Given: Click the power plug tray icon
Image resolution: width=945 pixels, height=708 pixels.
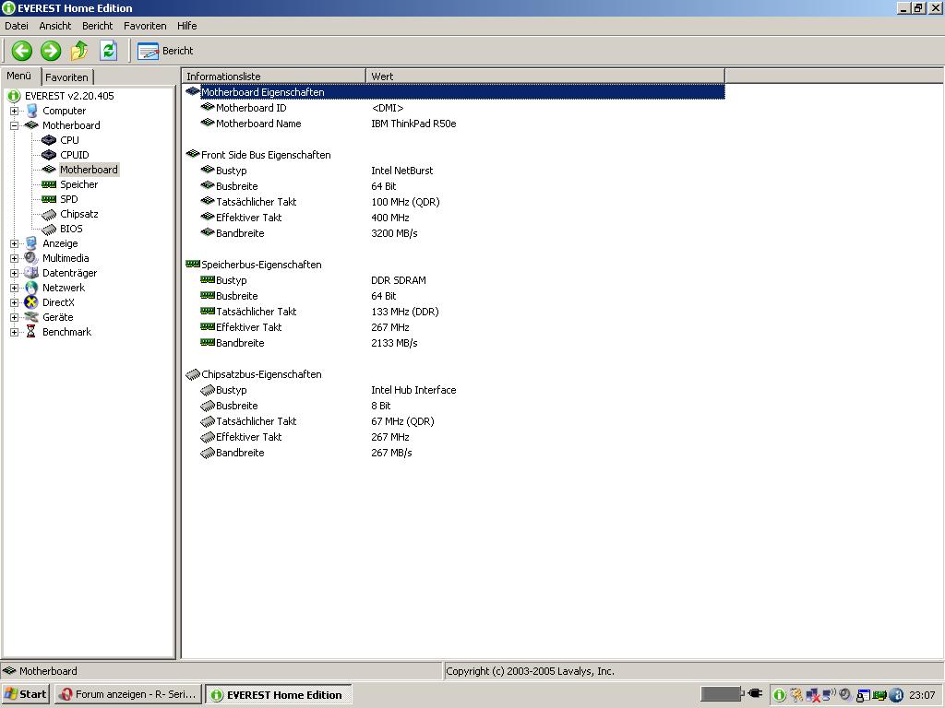Looking at the screenshot, I should tap(755, 693).
